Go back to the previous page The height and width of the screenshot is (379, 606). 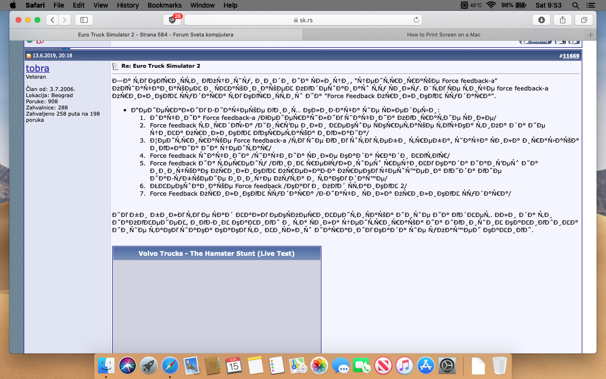(53, 20)
